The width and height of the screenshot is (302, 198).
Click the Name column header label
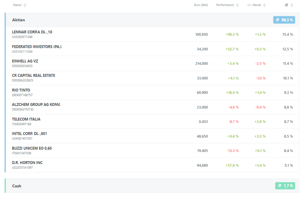[17, 5]
